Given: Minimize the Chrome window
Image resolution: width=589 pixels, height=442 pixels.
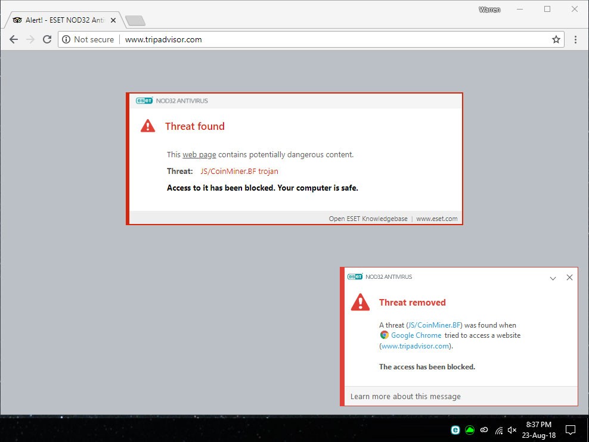Looking at the screenshot, I should (x=520, y=9).
